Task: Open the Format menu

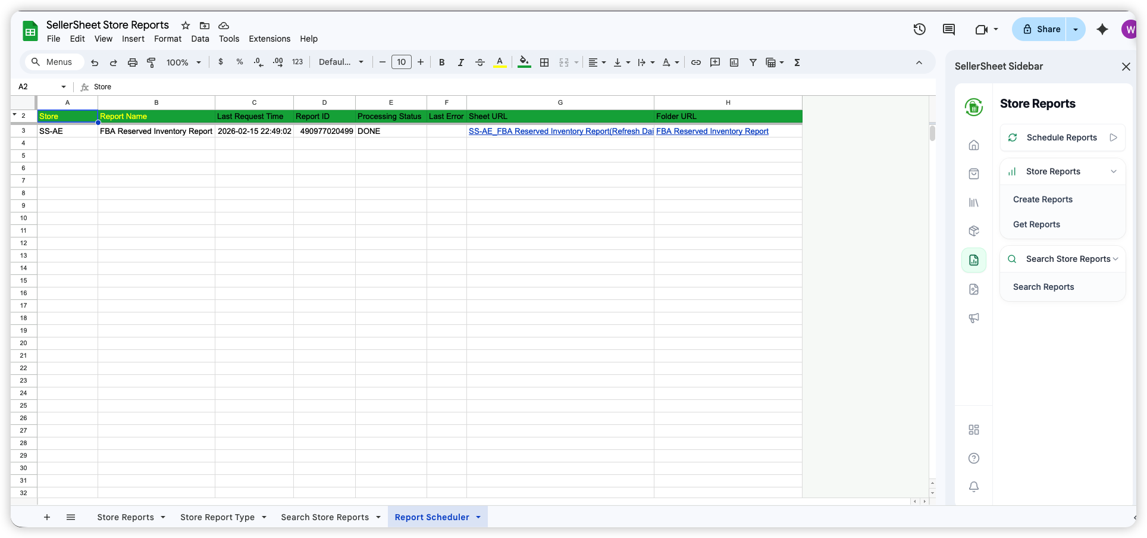Action: pos(167,39)
